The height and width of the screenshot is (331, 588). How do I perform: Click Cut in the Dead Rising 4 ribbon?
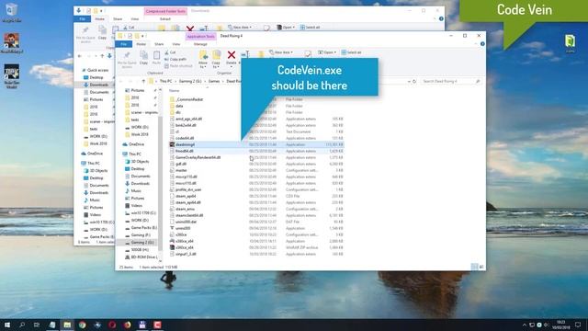(x=170, y=52)
